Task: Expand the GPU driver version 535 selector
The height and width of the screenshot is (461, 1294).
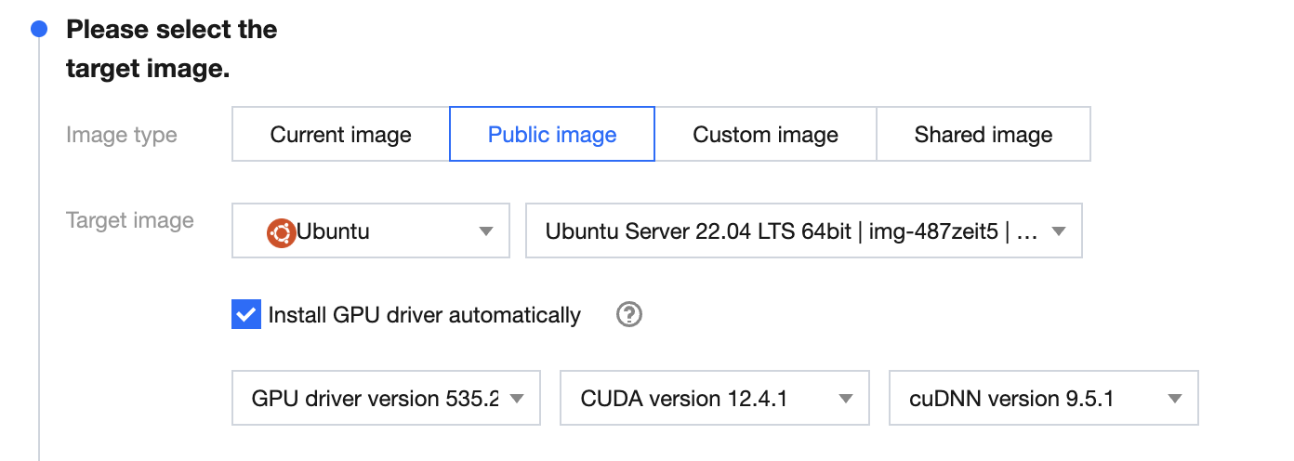Action: [x=375, y=399]
